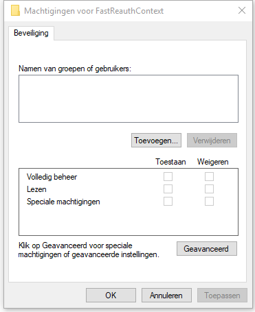The width and height of the screenshot is (255, 312).
Task: Select the Beveiliging tab
Action: coord(31,33)
